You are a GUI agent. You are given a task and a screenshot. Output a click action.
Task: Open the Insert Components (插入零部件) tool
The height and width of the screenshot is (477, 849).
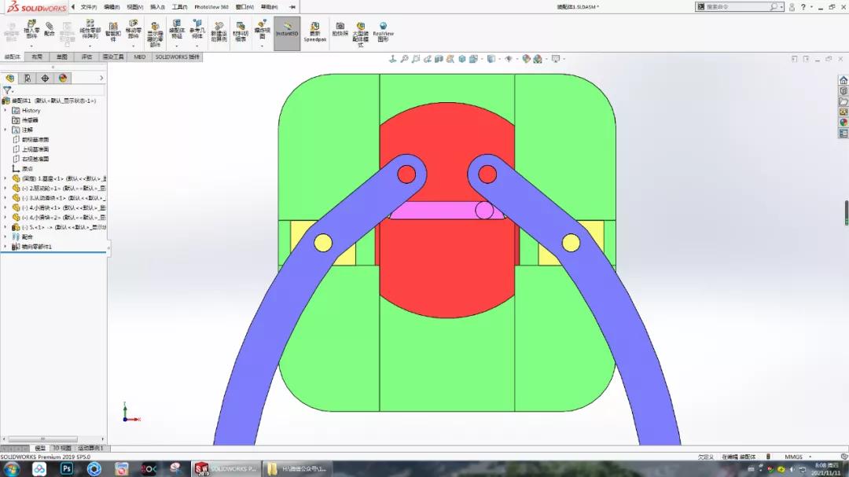click(x=31, y=33)
